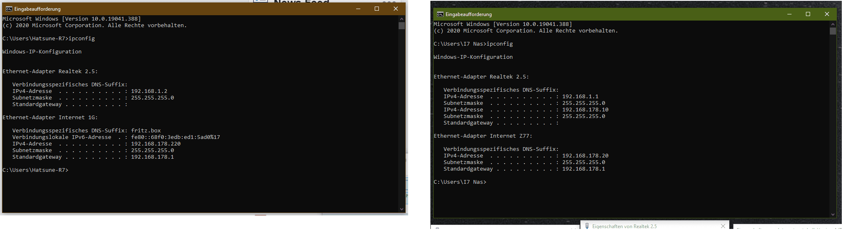
Task: Click the Verbindungslokale IPv6-Adresse label
Action: (62, 137)
